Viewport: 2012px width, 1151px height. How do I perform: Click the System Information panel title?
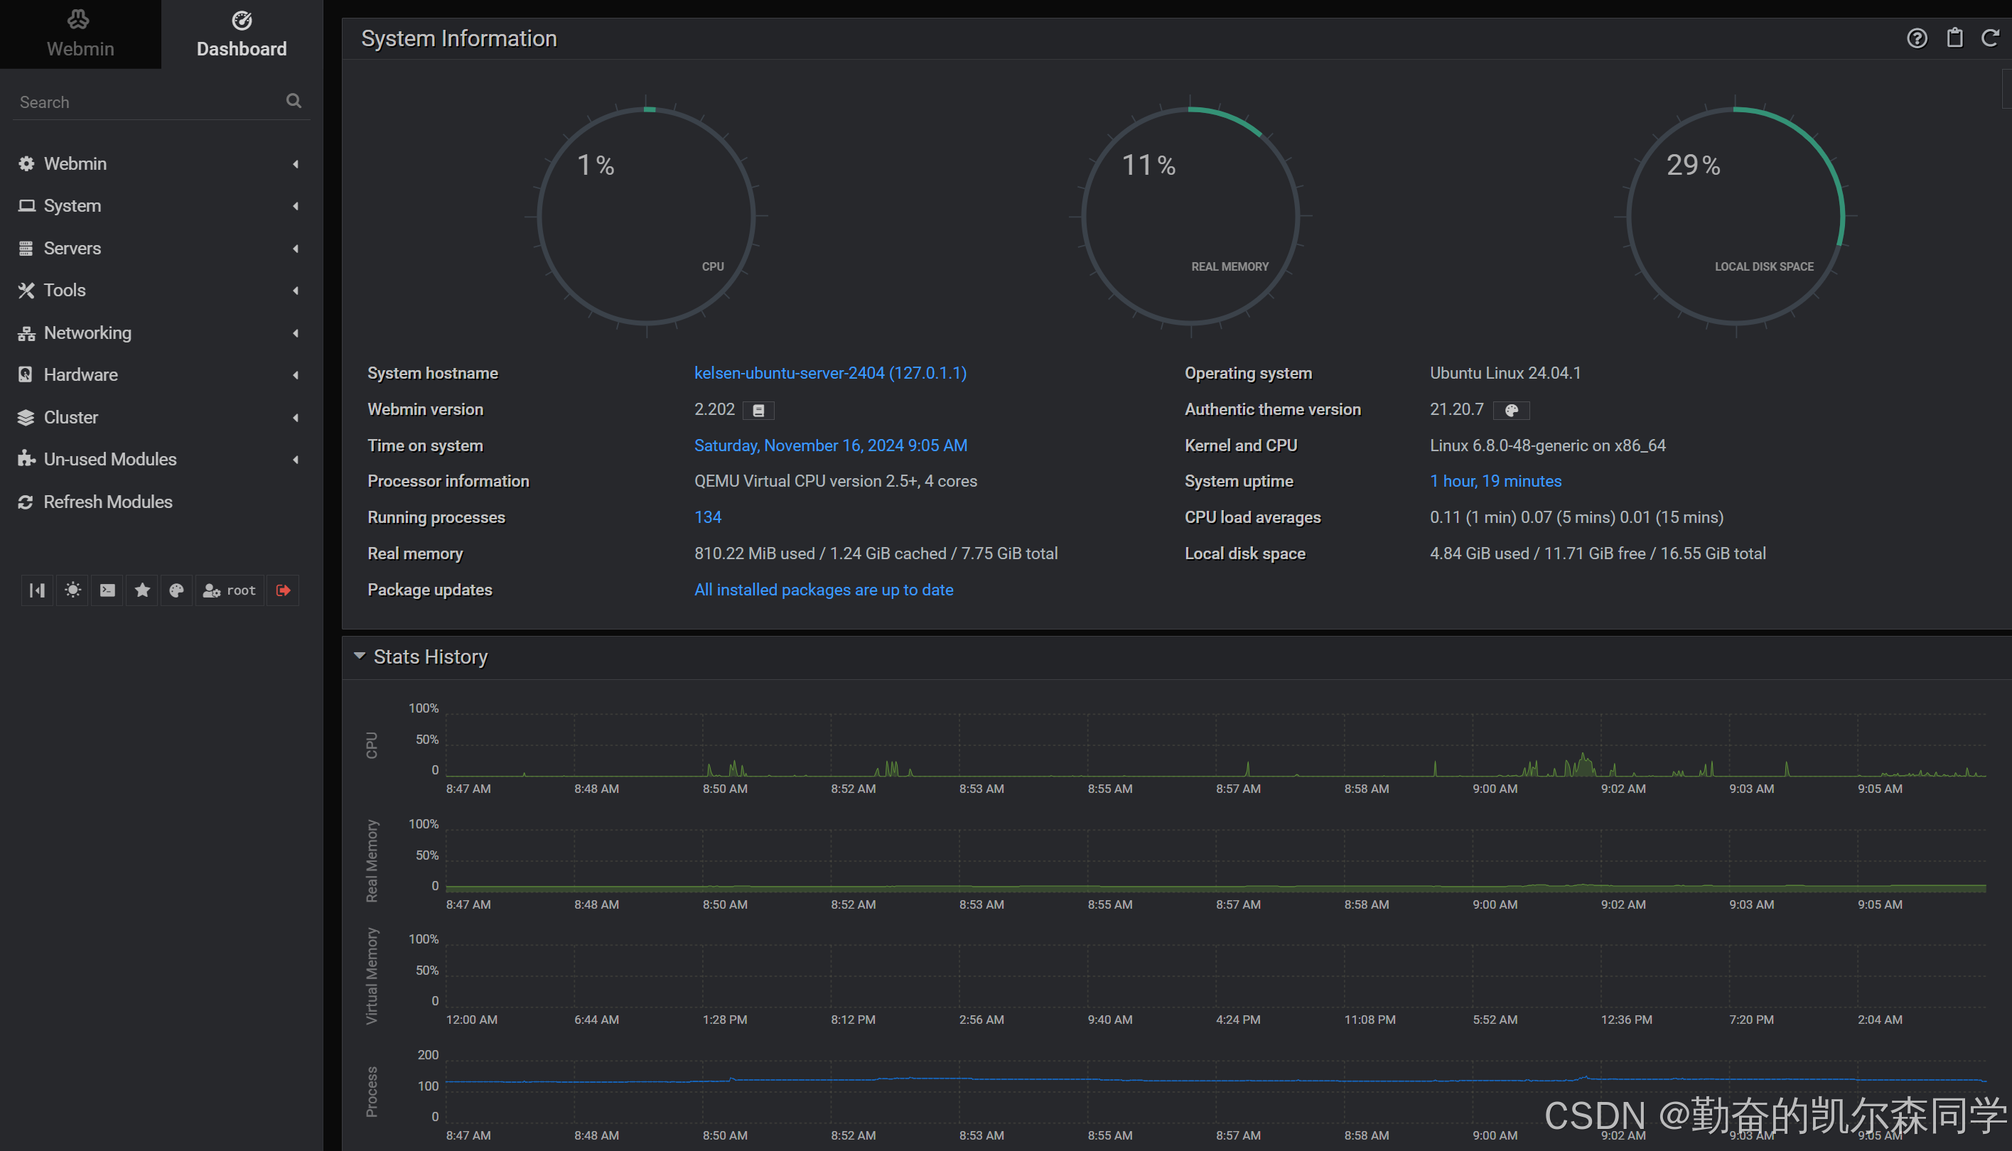[459, 39]
